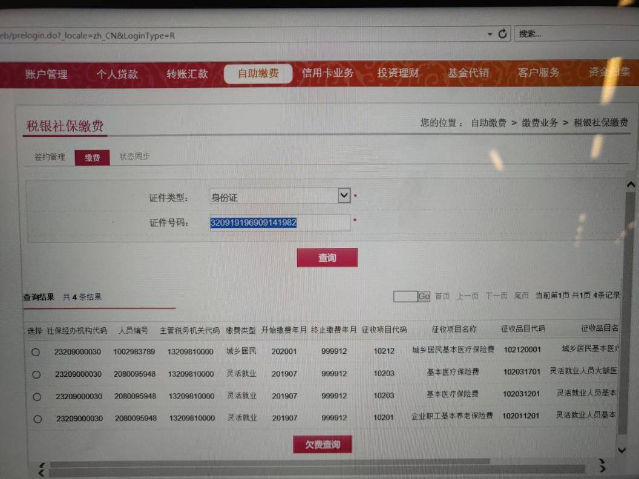Click the 查询 button
This screenshot has width=639, height=479.
click(x=327, y=258)
